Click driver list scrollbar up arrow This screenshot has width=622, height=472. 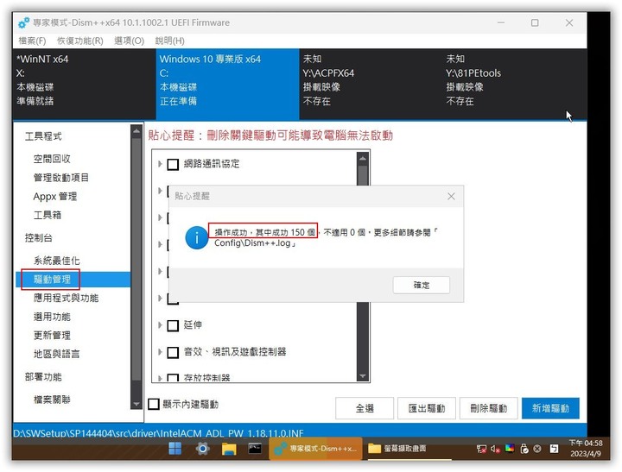tap(363, 159)
